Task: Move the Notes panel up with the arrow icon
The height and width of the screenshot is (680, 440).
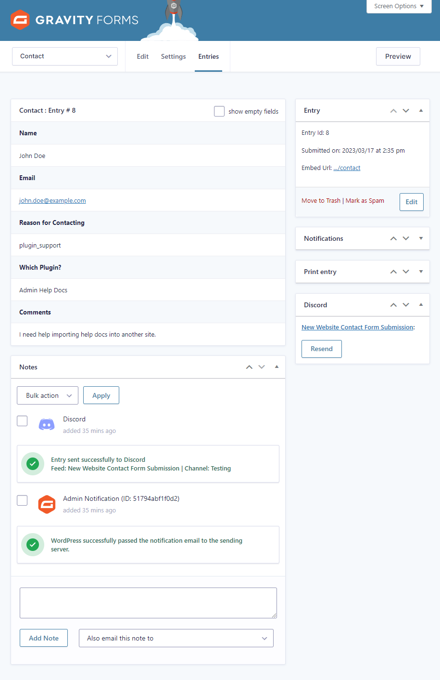Action: (x=249, y=366)
